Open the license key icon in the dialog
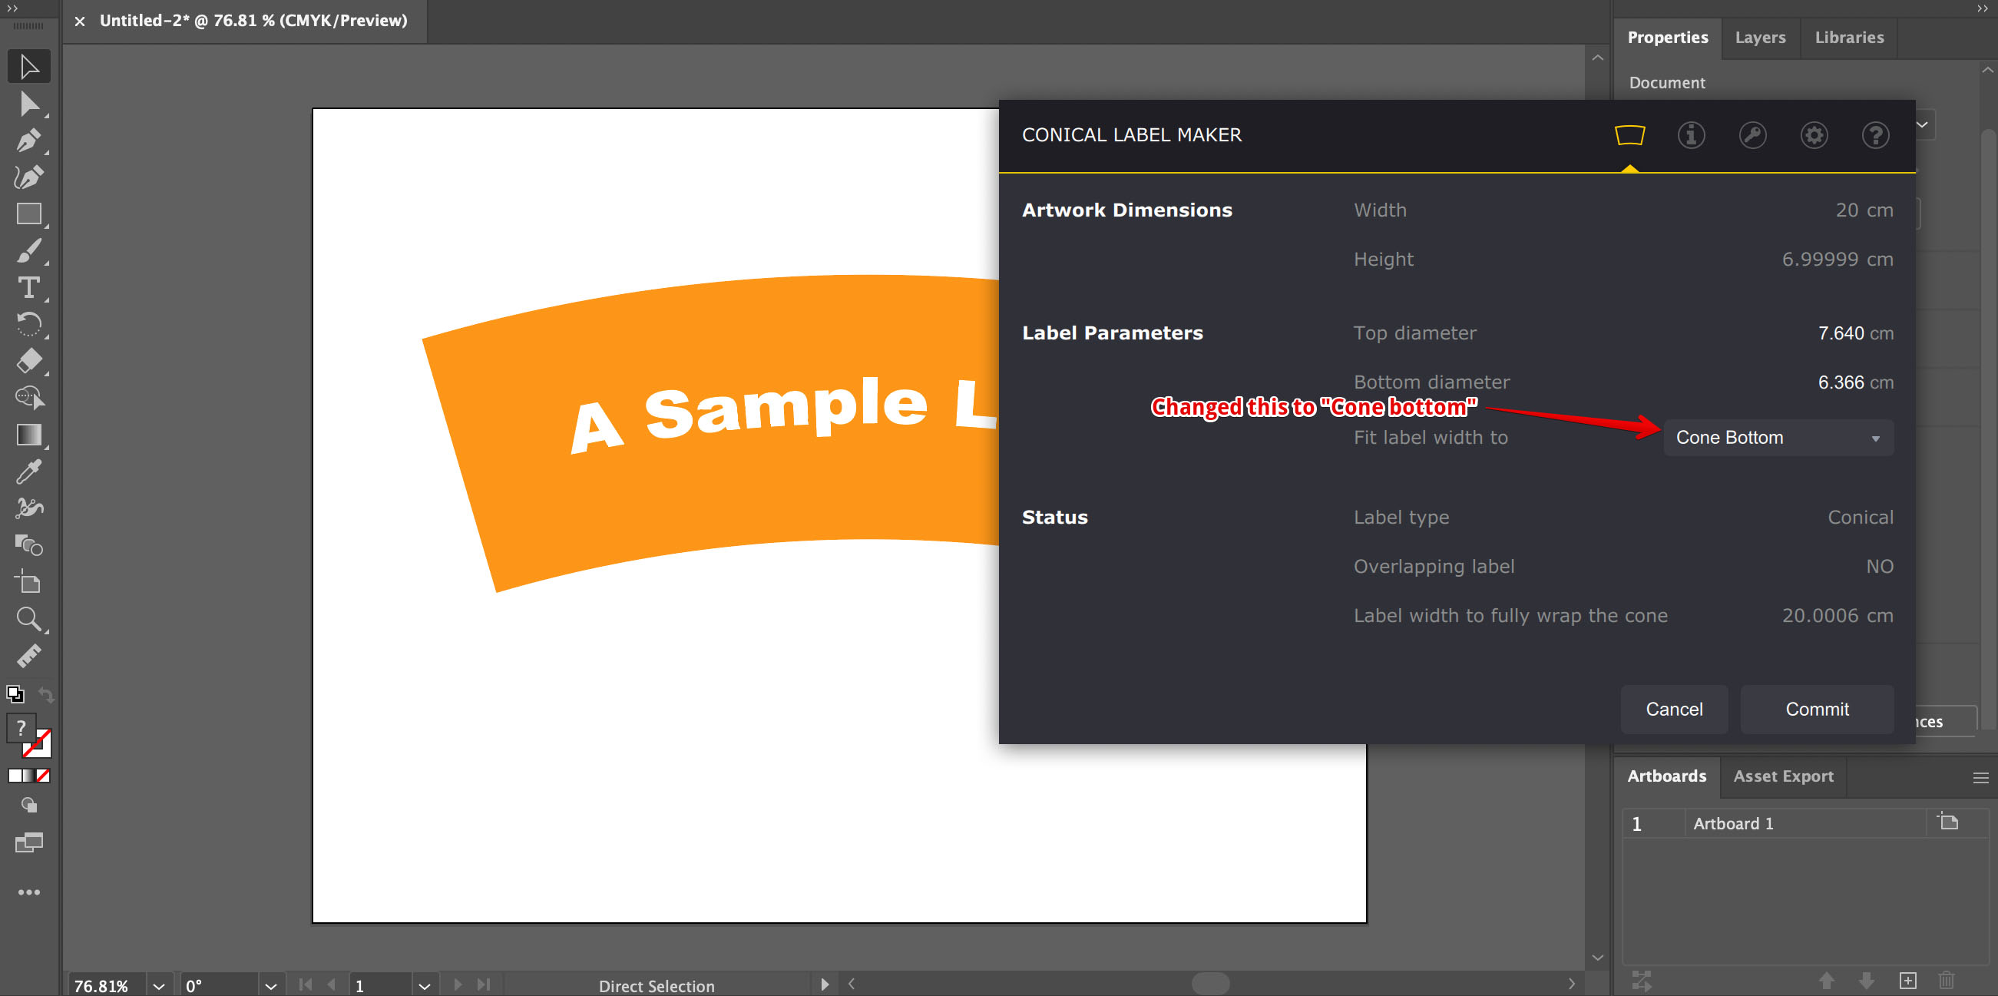This screenshot has height=996, width=1998. (x=1753, y=135)
